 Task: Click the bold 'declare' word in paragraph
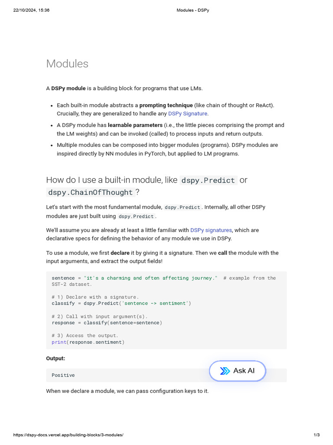120,253
